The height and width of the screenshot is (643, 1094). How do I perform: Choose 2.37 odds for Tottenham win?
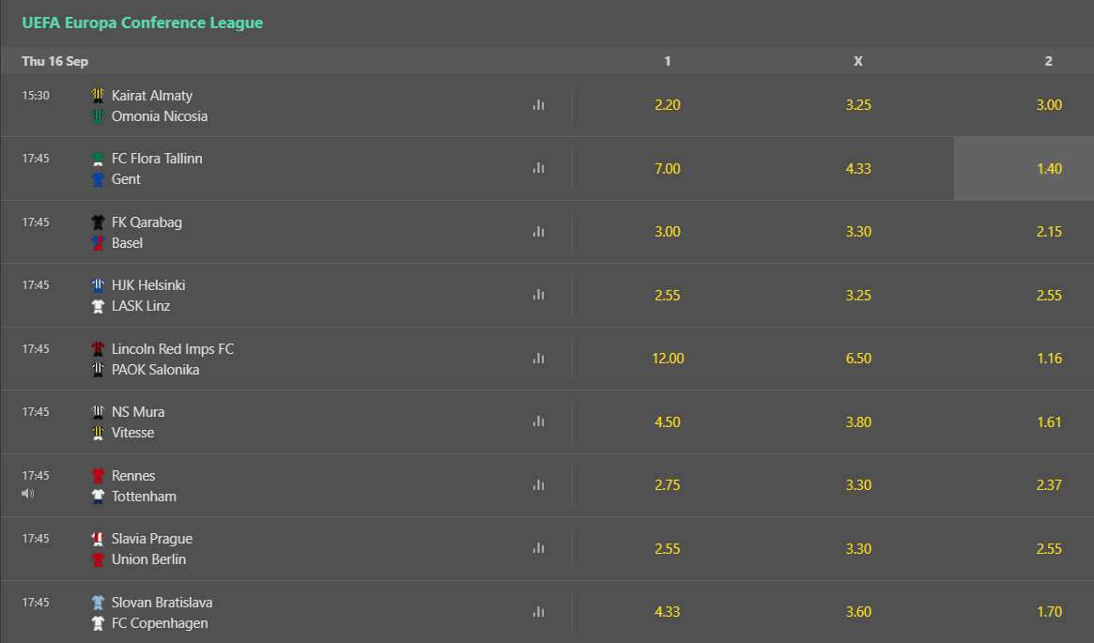[1049, 485]
